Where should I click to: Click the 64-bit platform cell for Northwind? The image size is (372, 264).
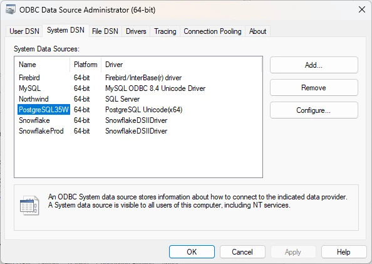(x=82, y=99)
